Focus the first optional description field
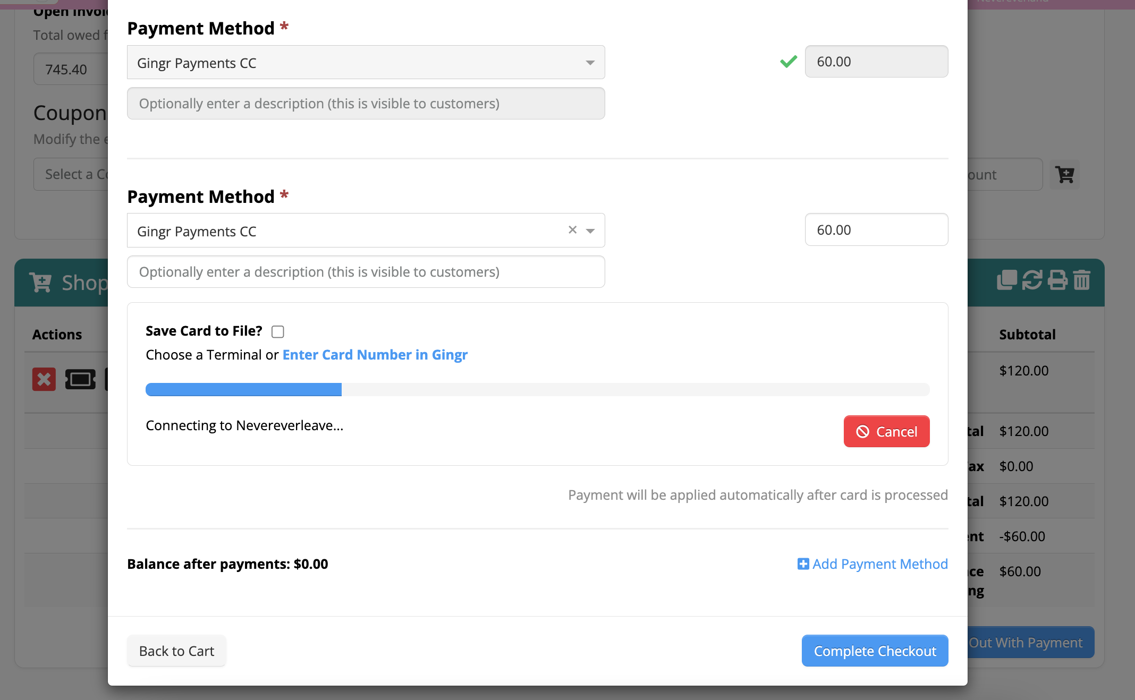Image resolution: width=1135 pixels, height=700 pixels. (x=366, y=104)
